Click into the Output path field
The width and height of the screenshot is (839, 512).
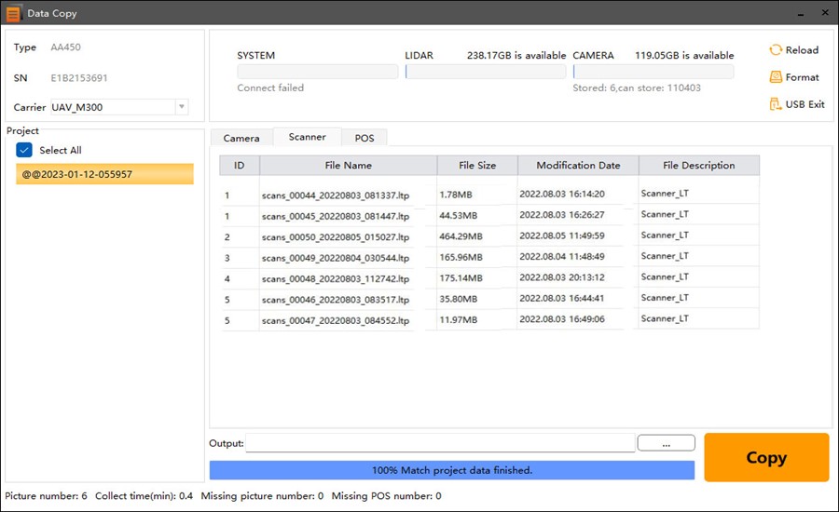pyautogui.click(x=440, y=443)
